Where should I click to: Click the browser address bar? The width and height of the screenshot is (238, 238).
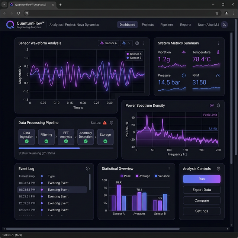click(123, 13)
